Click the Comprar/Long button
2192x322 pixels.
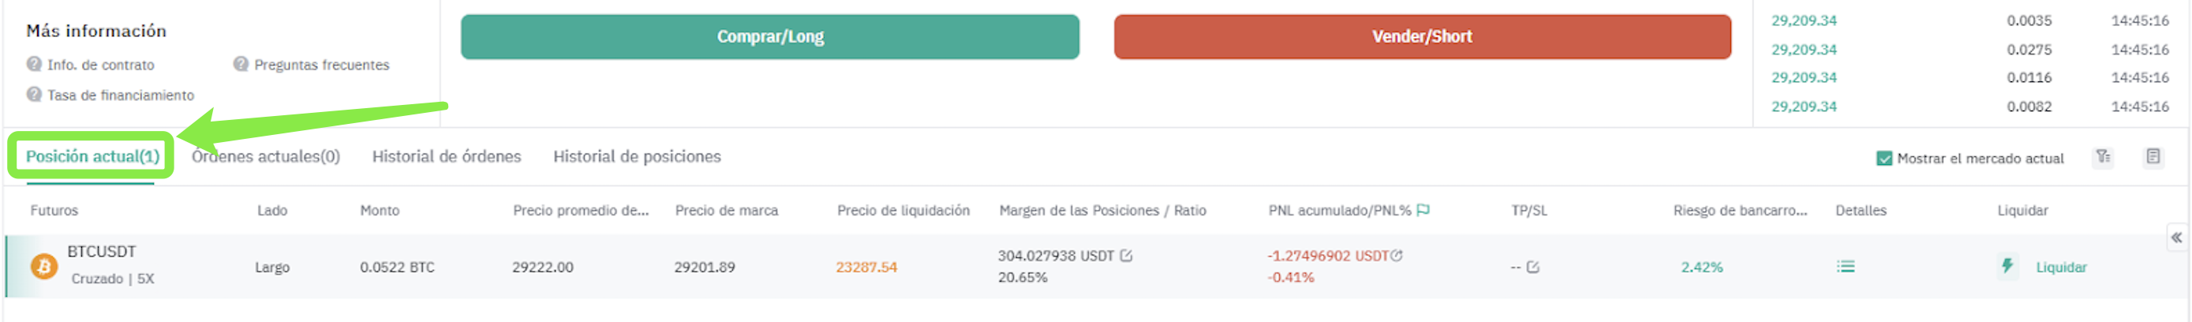coord(770,36)
